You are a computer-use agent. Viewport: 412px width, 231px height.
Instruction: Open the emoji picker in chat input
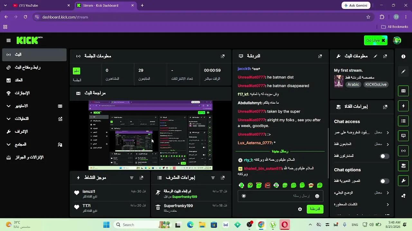click(x=317, y=196)
